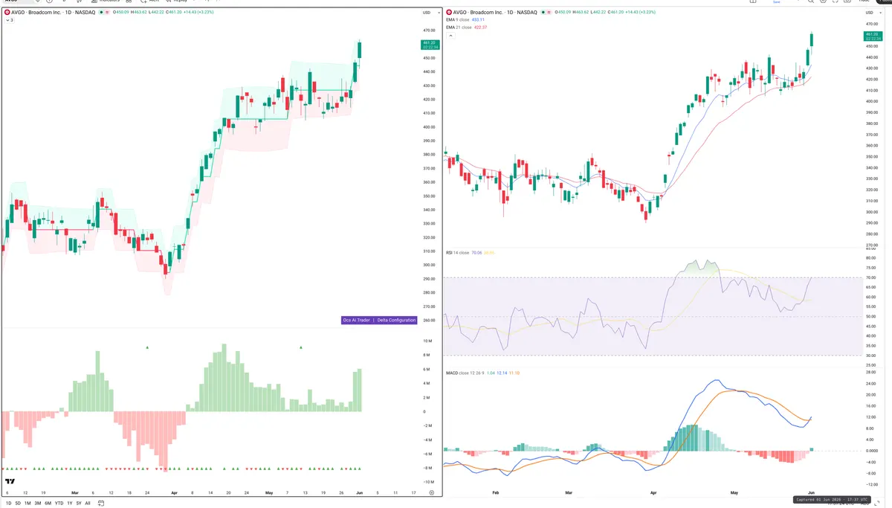This screenshot has height=508, width=892.
Task: Click the May label on left time axis
Action: pos(269,492)
